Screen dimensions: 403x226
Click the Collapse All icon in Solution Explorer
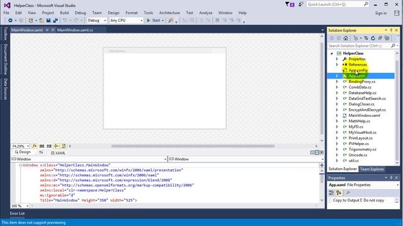[380, 38]
